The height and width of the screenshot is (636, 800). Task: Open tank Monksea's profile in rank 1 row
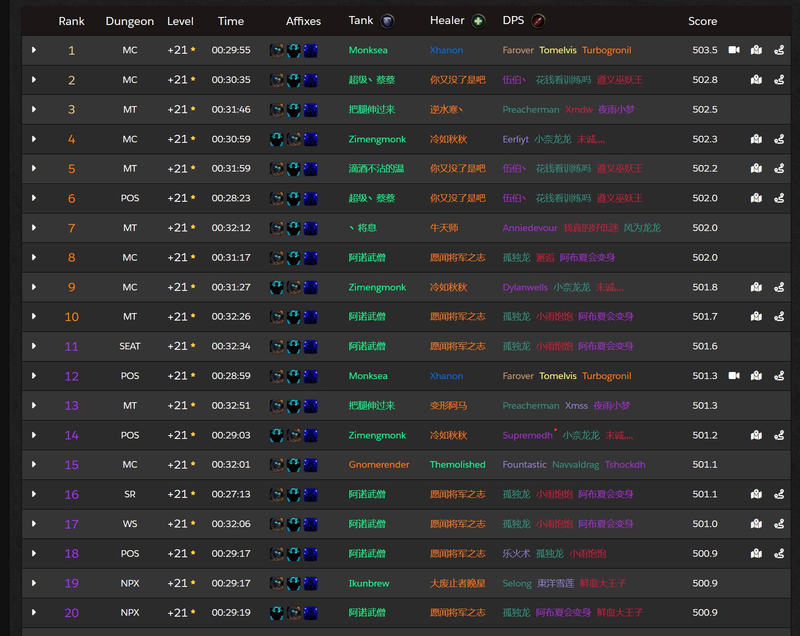tap(368, 50)
